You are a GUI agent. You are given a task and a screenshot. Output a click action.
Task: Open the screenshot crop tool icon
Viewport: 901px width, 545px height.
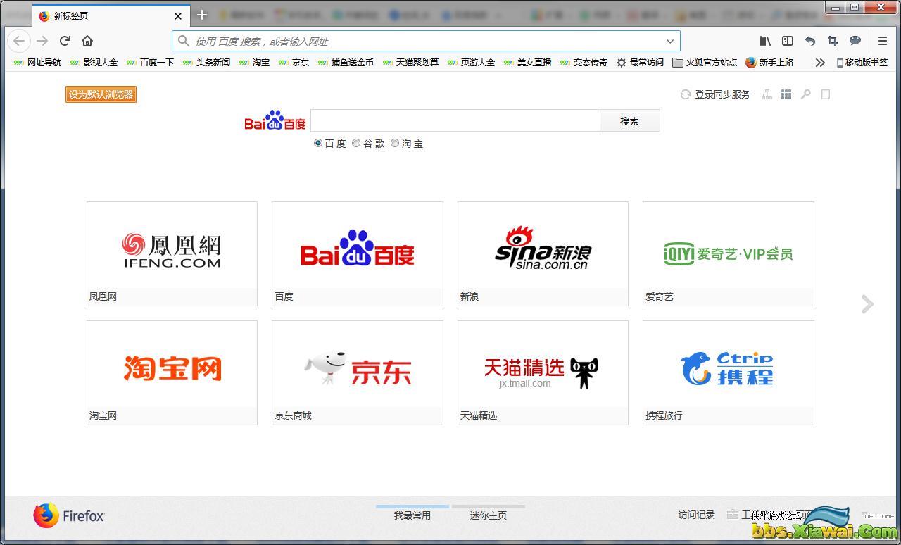833,41
